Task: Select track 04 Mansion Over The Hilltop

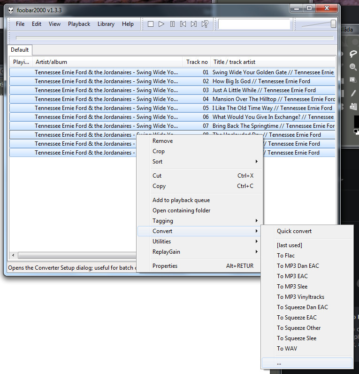Action: pyautogui.click(x=172, y=99)
